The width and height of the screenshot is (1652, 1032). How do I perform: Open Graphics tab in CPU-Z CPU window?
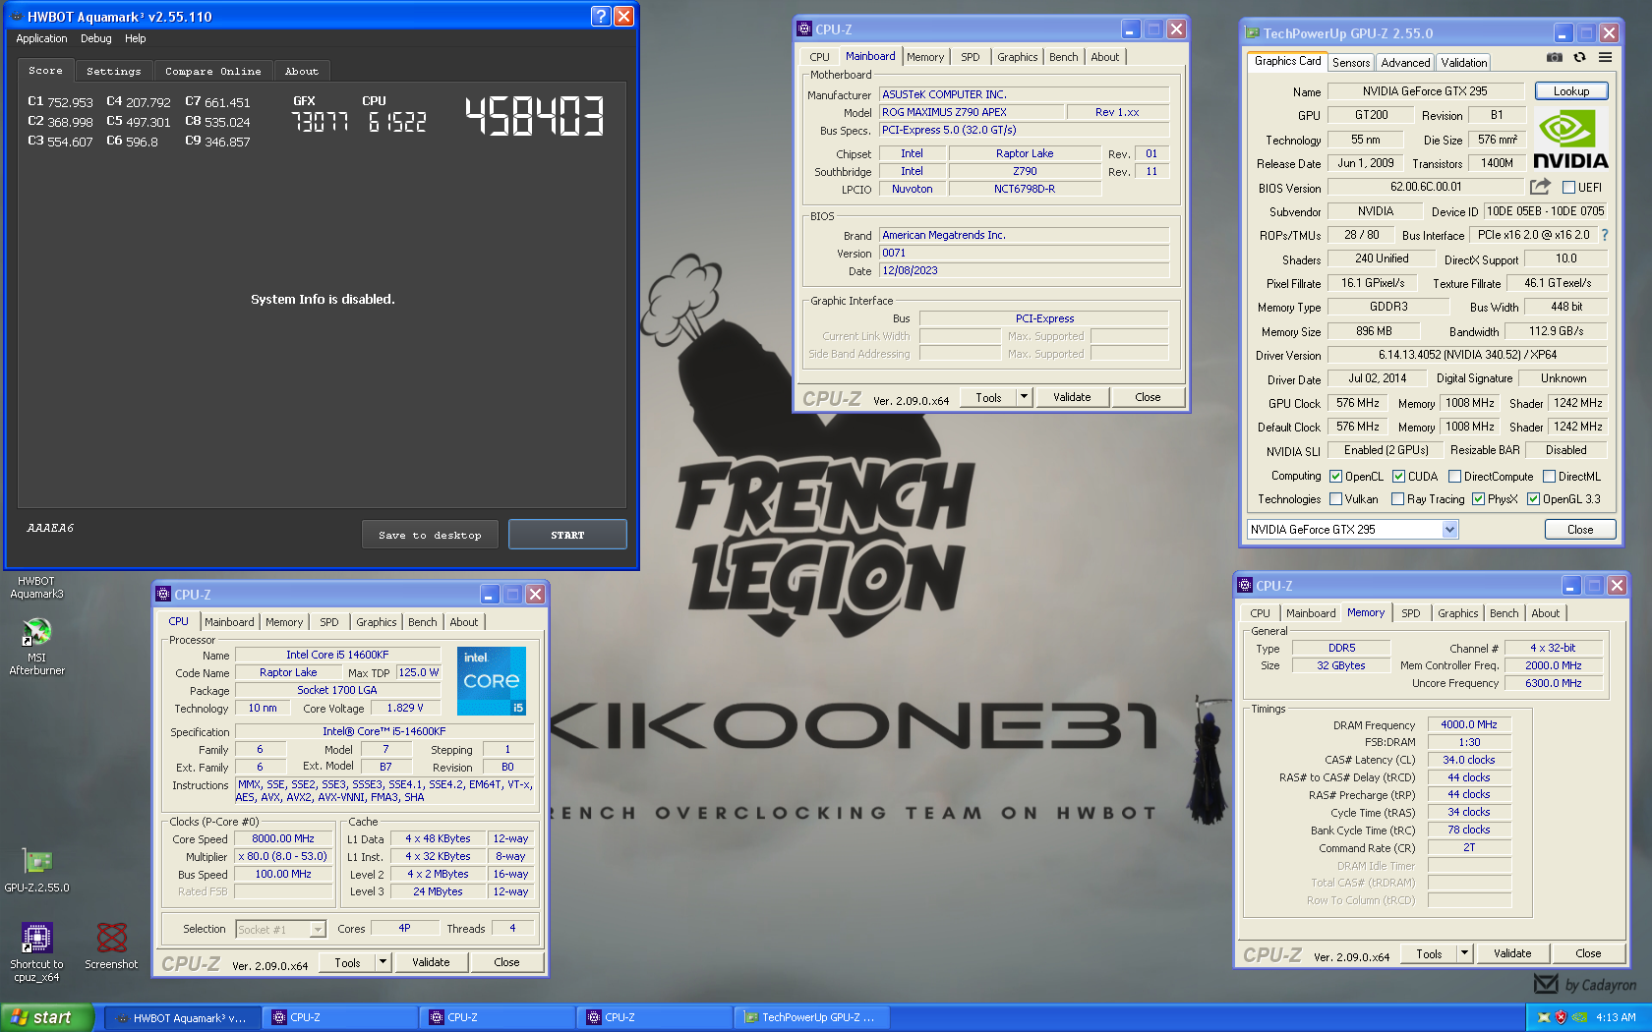376,622
